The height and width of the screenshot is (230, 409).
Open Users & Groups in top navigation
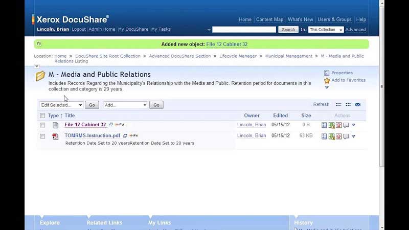coord(334,19)
